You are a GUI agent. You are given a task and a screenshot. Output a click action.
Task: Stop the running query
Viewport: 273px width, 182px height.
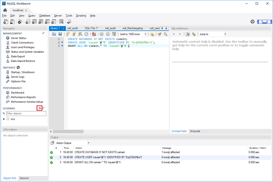click(x=86, y=34)
